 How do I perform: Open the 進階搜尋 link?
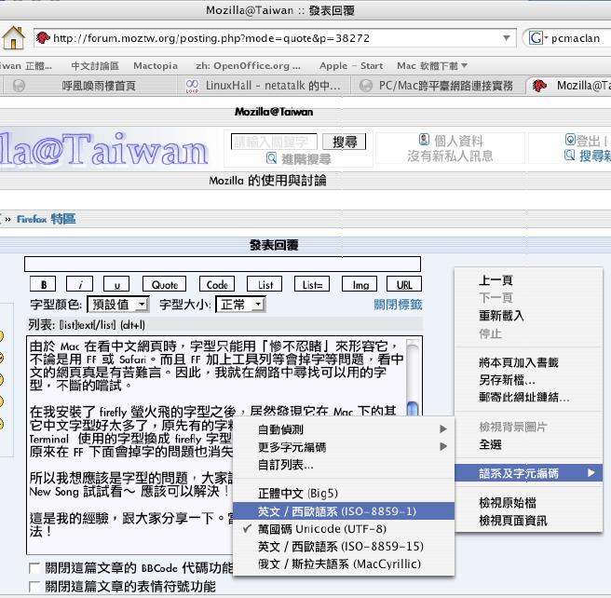[x=305, y=158]
